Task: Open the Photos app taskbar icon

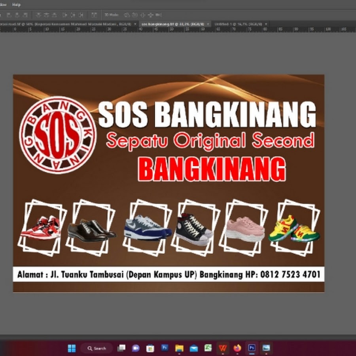Action: (266, 348)
